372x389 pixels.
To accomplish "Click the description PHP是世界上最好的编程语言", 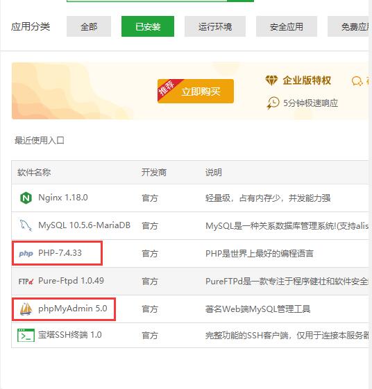I will pos(260,254).
